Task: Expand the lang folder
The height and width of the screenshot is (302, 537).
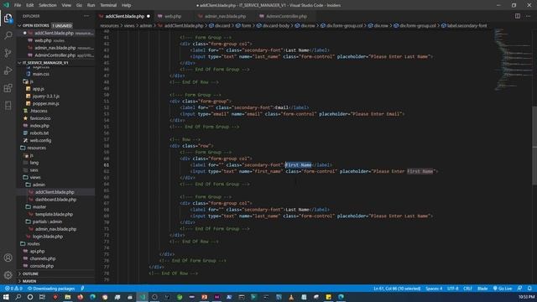Action: [x=34, y=163]
